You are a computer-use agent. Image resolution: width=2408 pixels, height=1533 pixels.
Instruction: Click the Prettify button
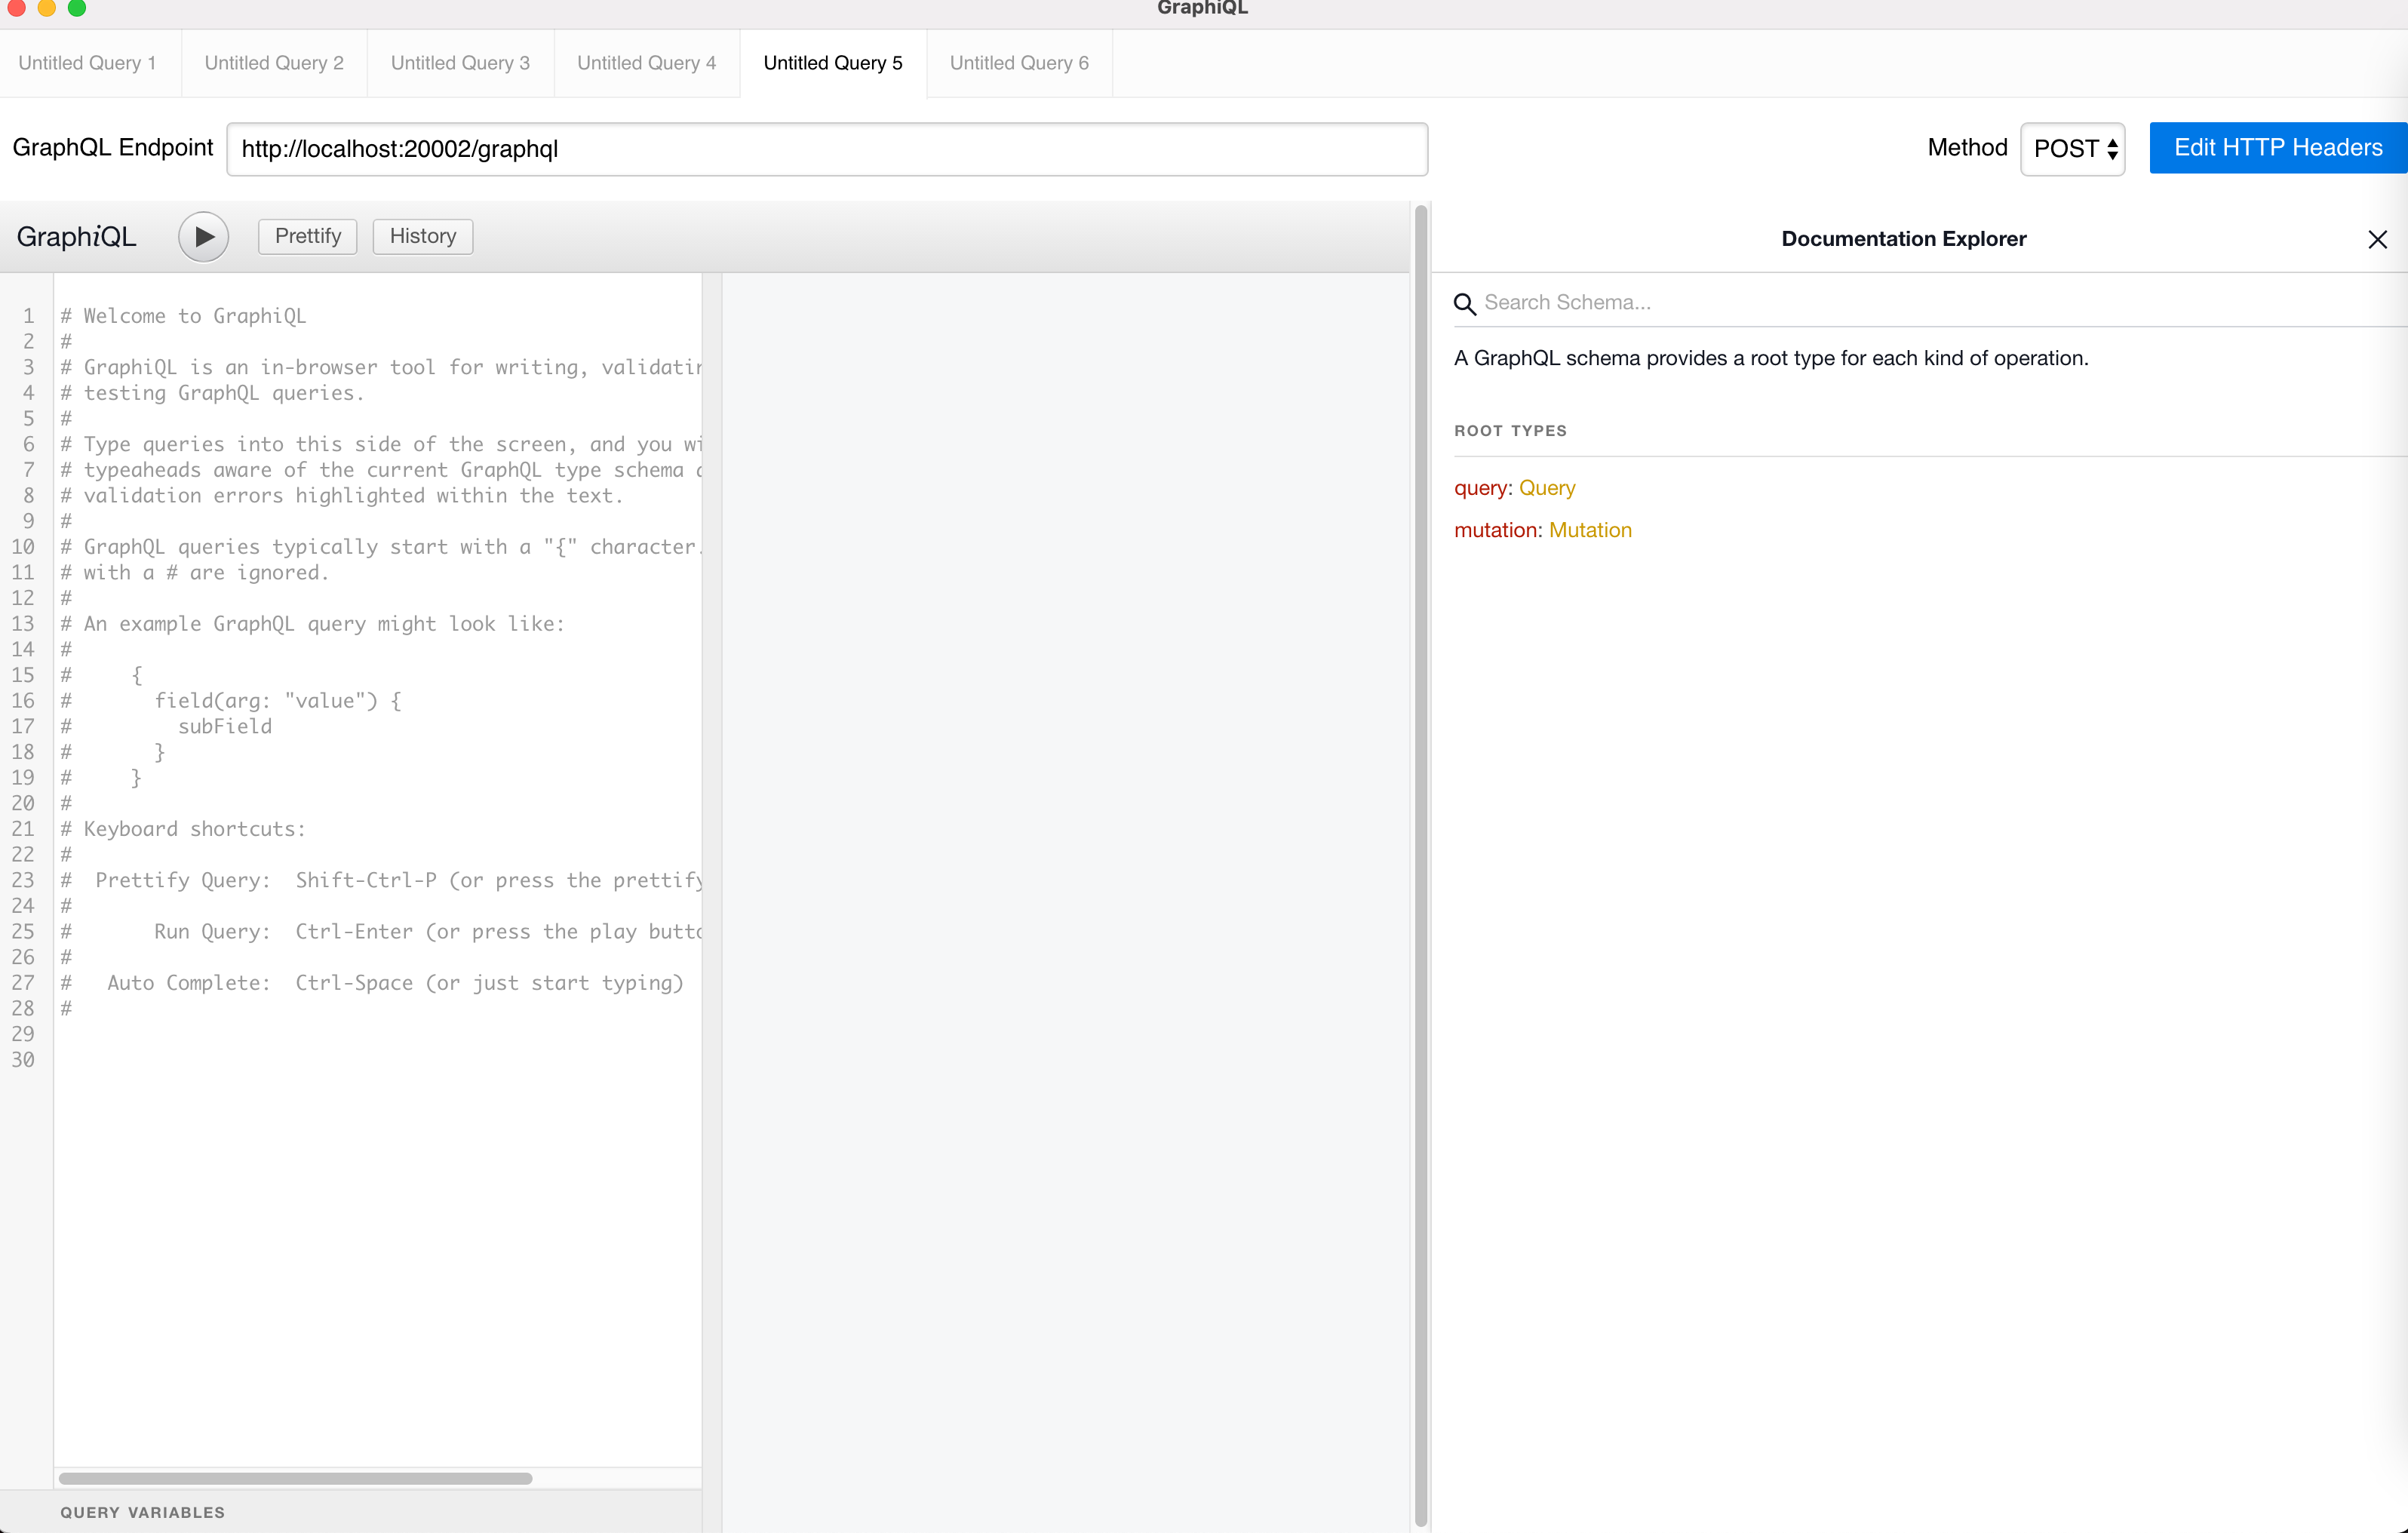(x=308, y=236)
